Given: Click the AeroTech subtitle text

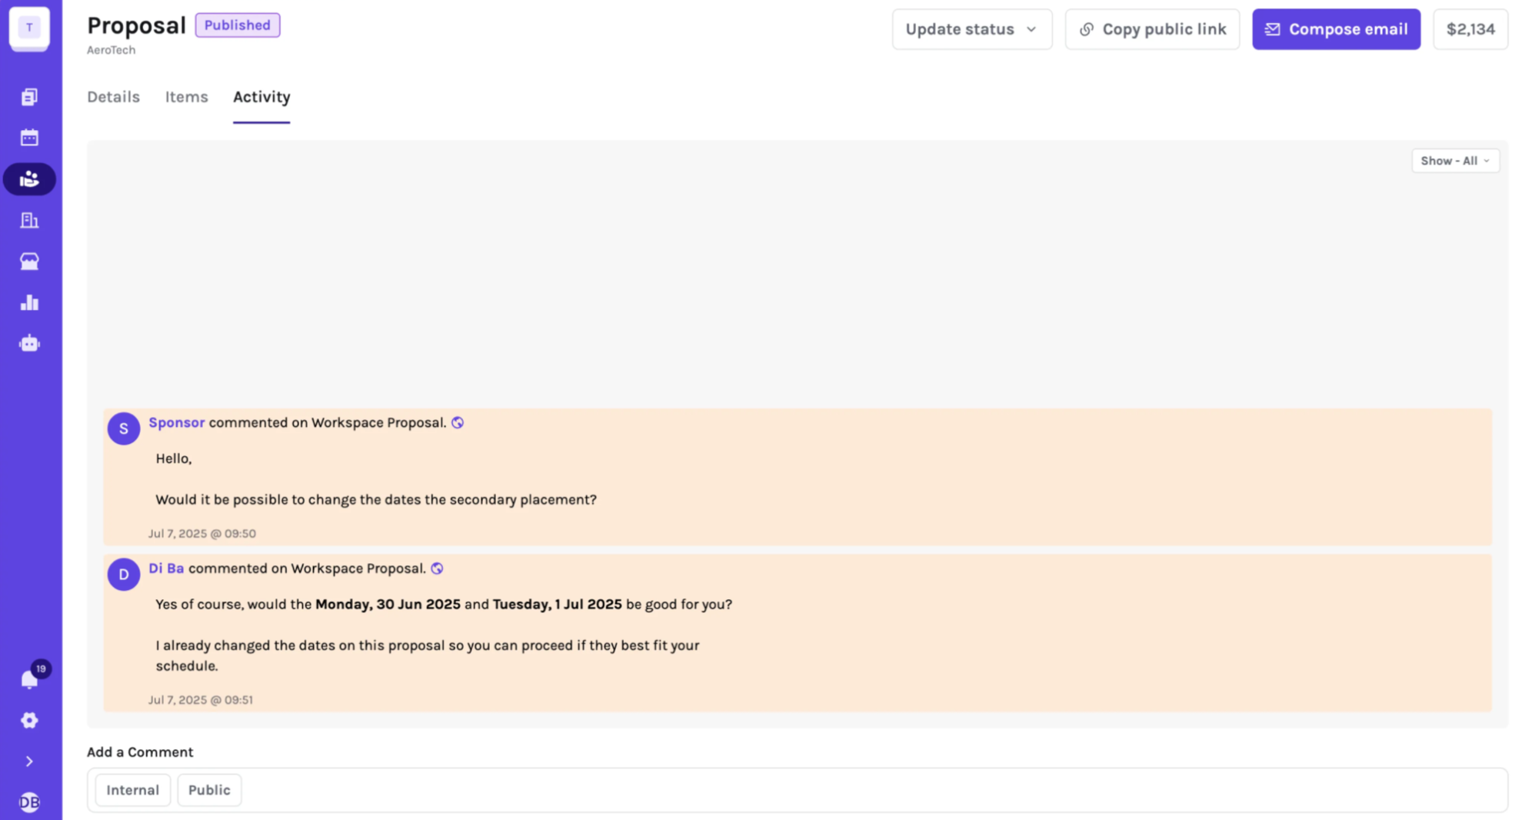Looking at the screenshot, I should click(111, 50).
